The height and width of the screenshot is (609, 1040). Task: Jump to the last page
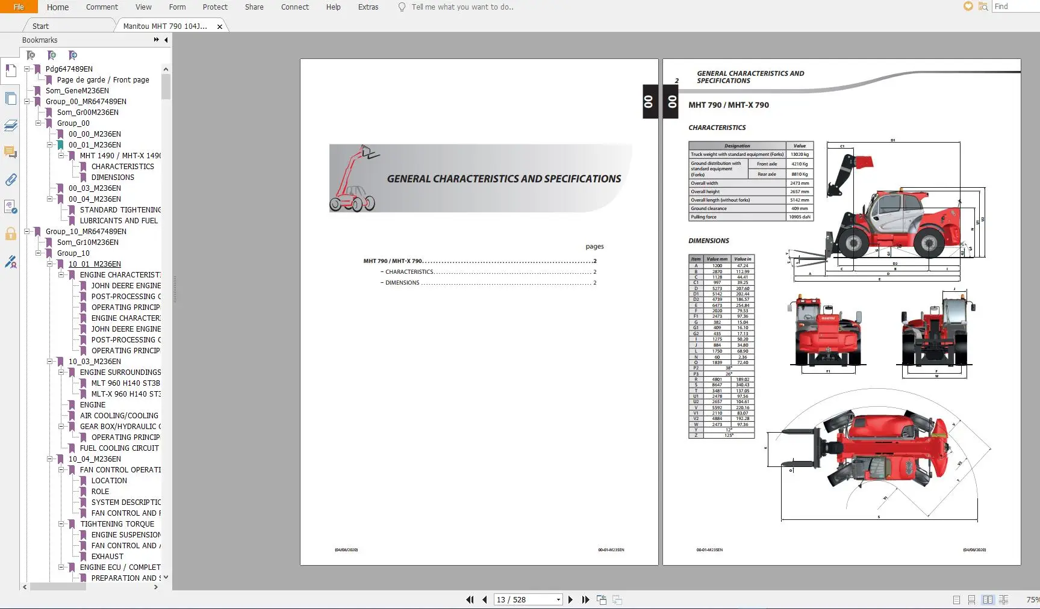(x=585, y=599)
